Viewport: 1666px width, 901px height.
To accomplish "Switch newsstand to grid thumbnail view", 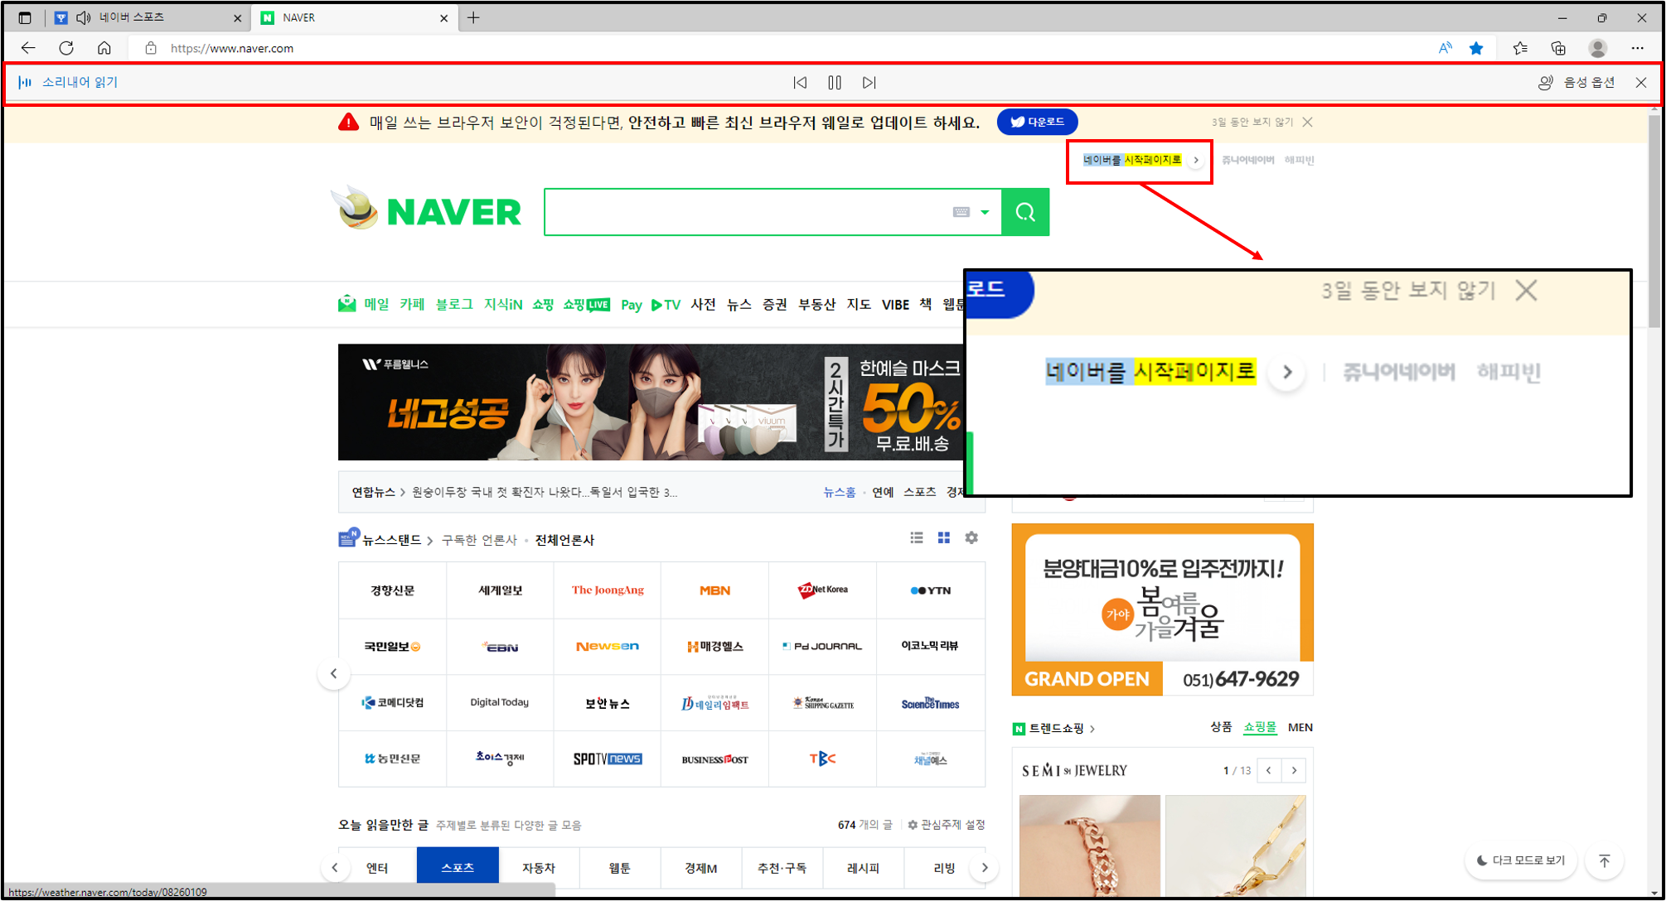I will click(943, 538).
